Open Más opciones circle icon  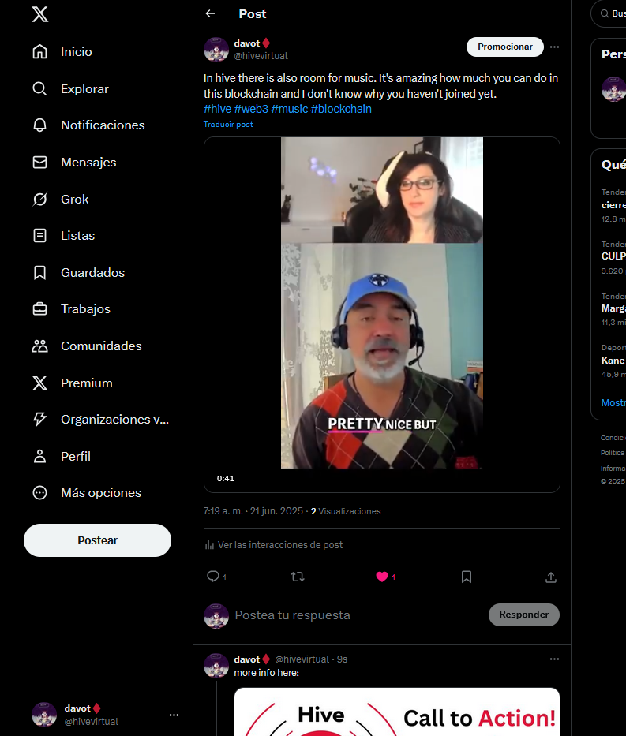[x=40, y=493]
